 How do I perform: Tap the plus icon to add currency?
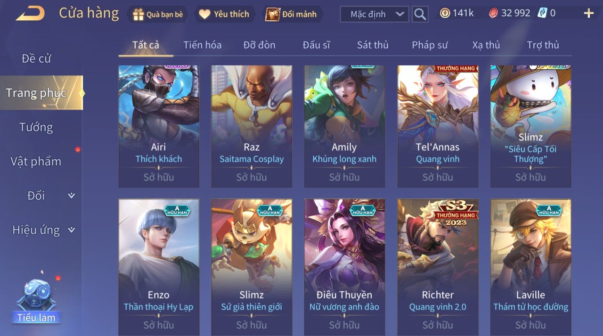tap(589, 14)
